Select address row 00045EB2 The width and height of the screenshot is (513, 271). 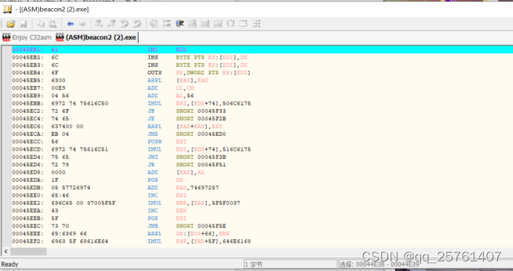click(x=262, y=57)
